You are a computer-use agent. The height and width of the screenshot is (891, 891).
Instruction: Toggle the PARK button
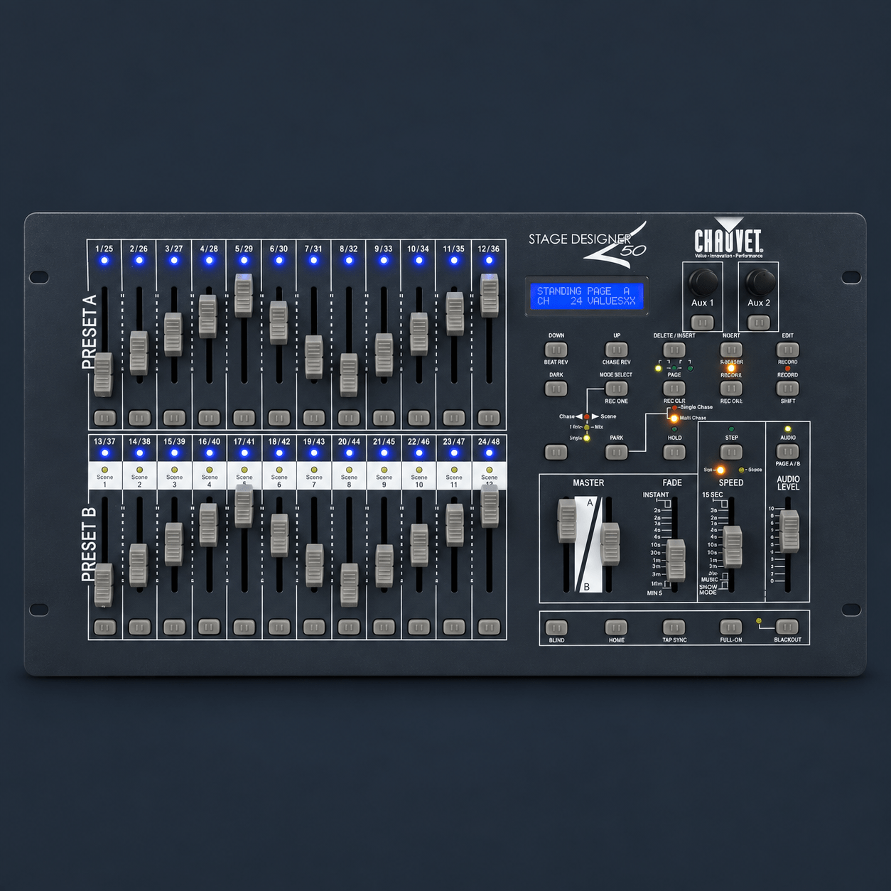click(617, 452)
